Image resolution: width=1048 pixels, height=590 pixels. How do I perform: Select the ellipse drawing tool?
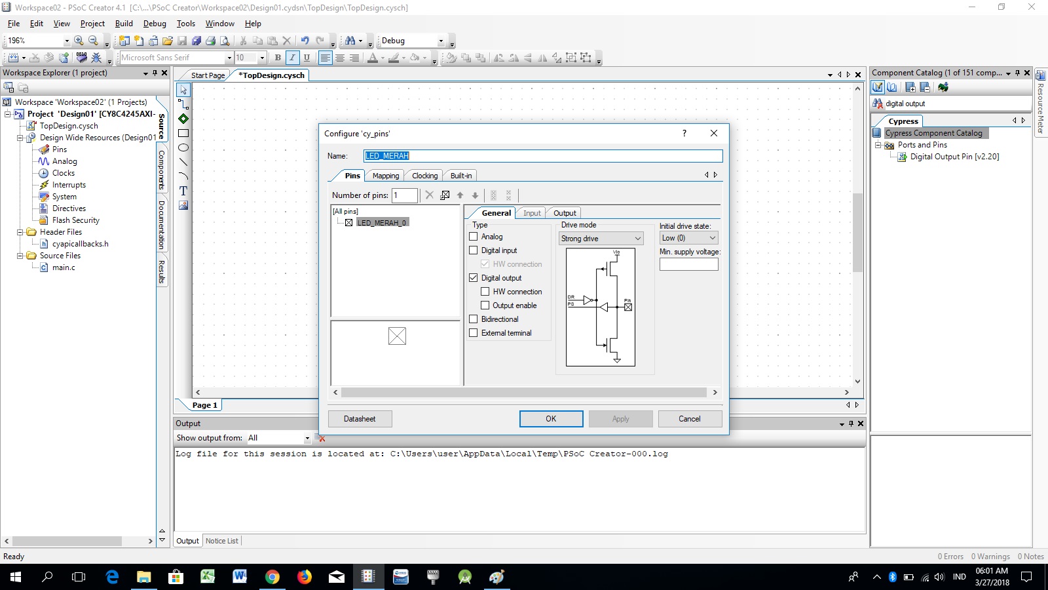(x=183, y=147)
